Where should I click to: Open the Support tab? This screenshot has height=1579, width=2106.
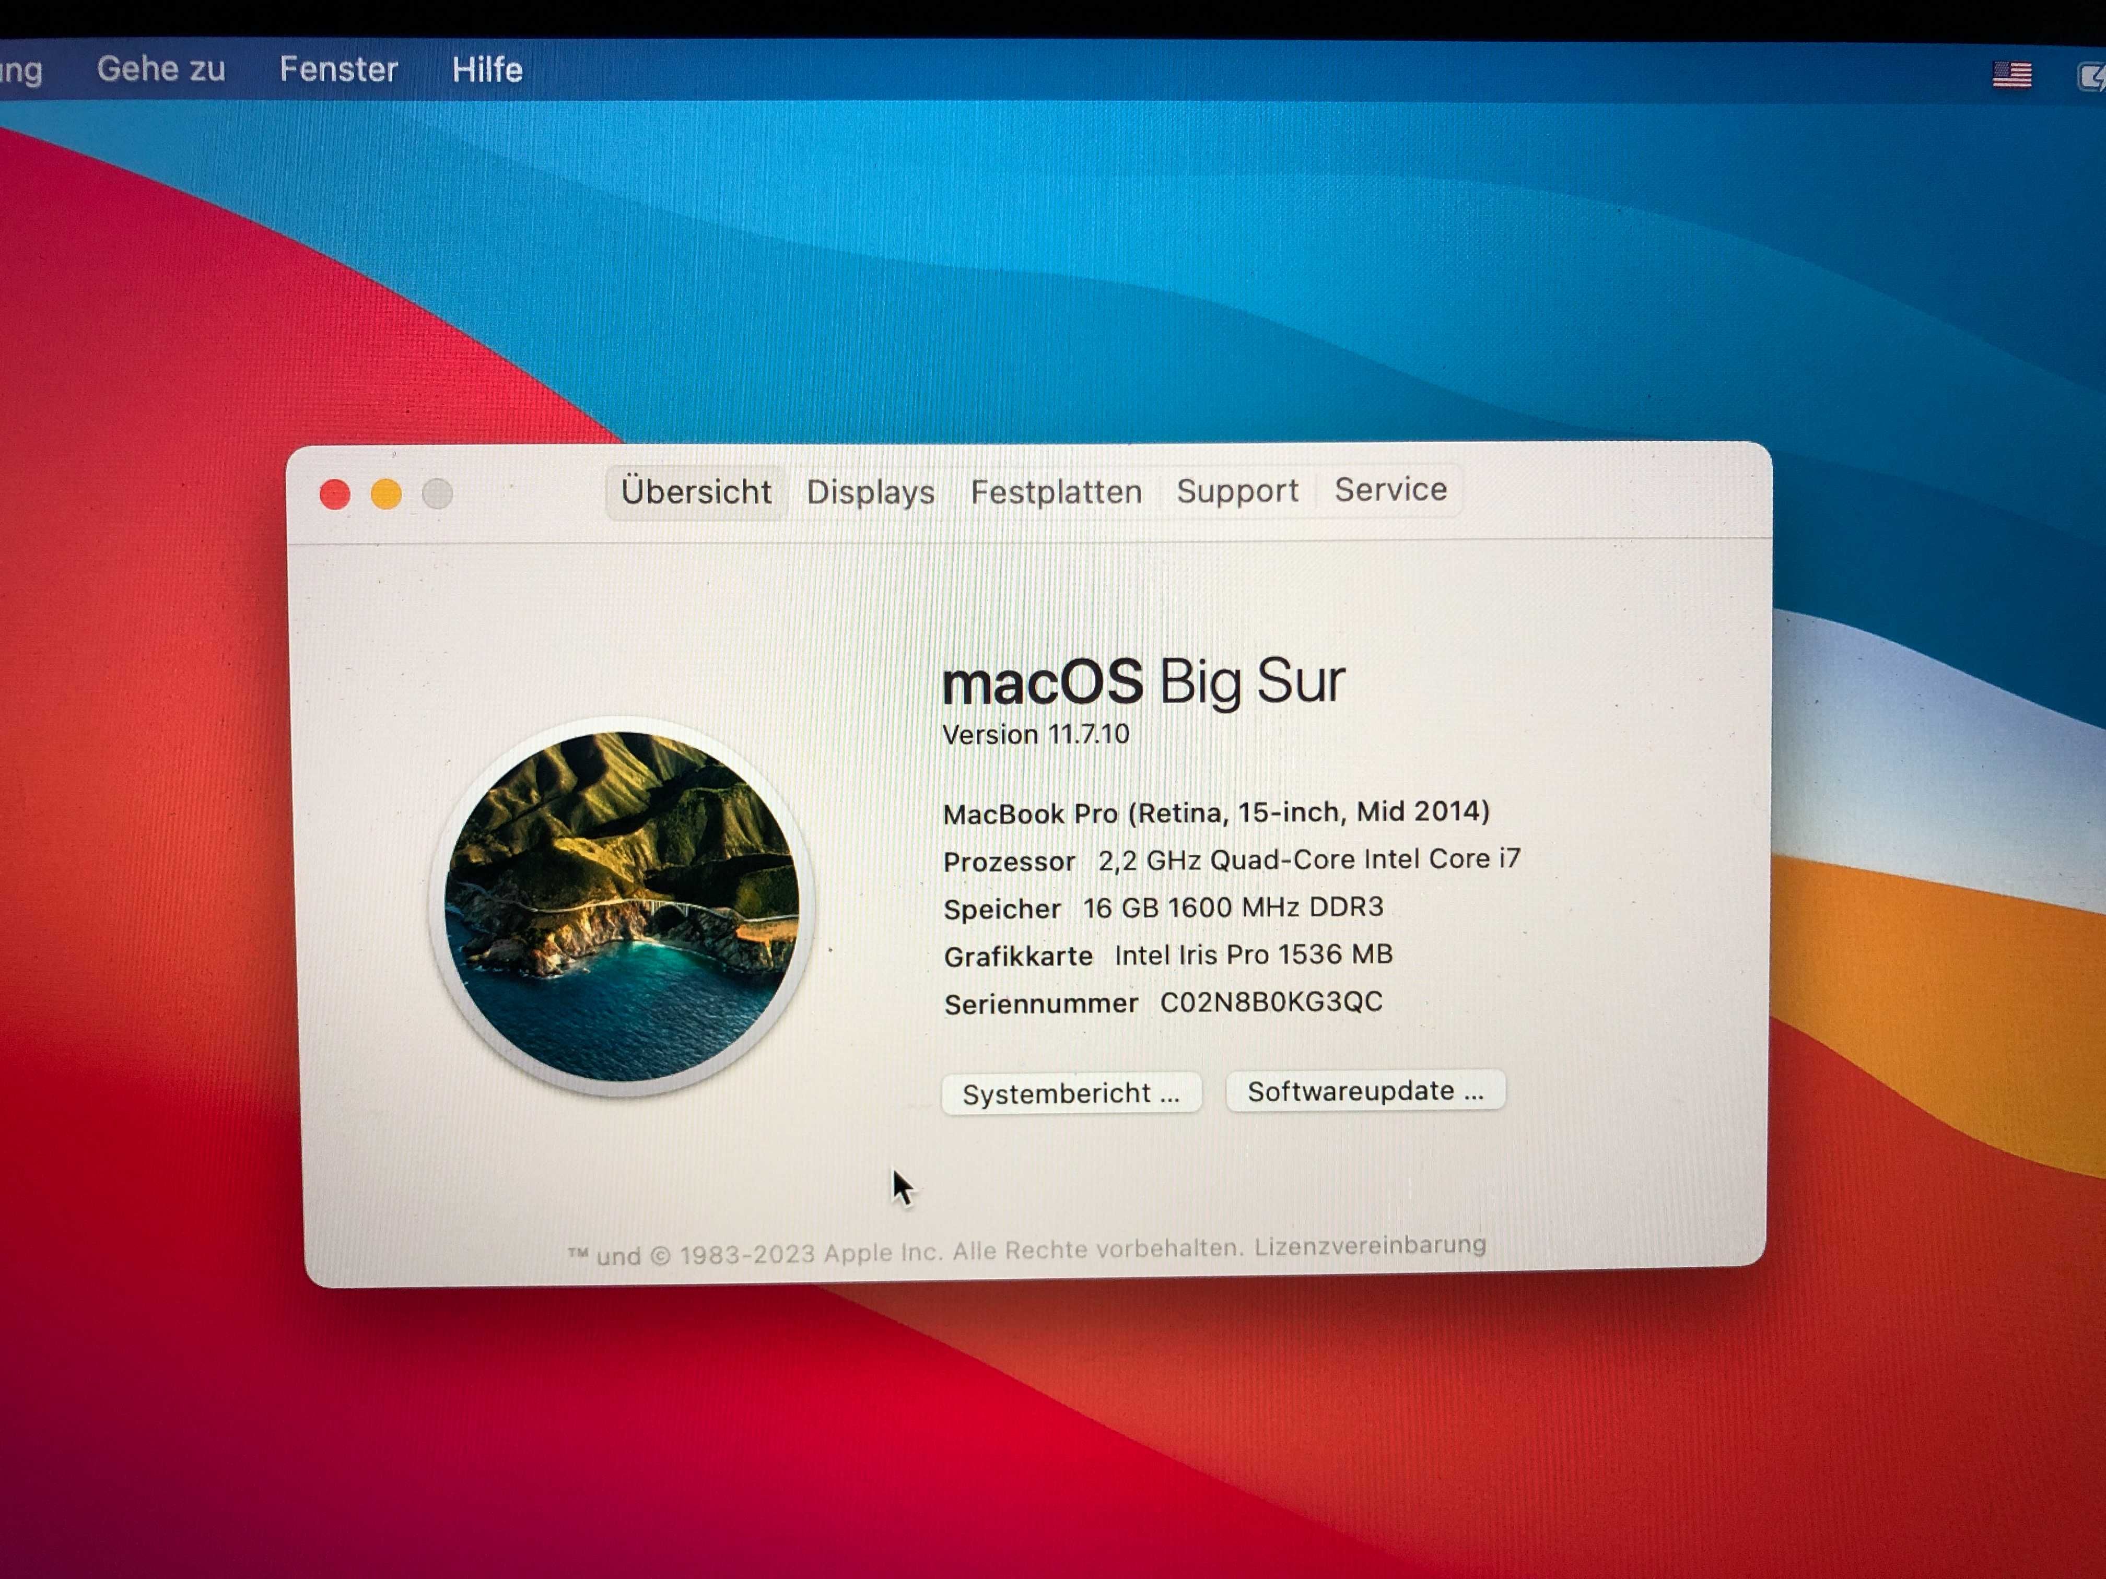tap(1237, 490)
